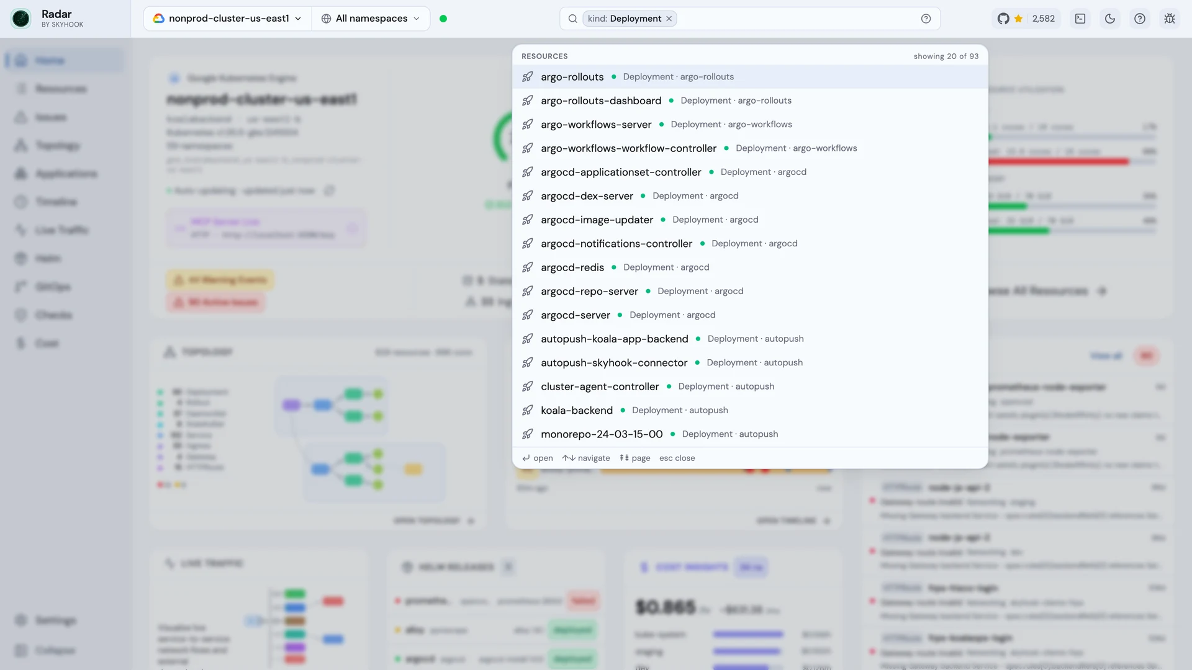Image resolution: width=1192 pixels, height=670 pixels.
Task: Open autopush-skyhook-connector result
Action: [750, 363]
